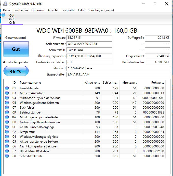
Task: Click worst value 155 in Schreibfehlerrate row
Action: click(x=115, y=156)
